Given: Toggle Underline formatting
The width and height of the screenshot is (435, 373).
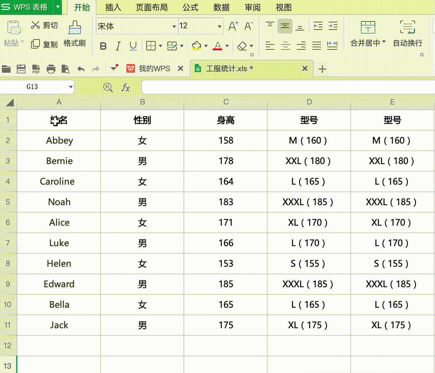Looking at the screenshot, I should click(133, 46).
